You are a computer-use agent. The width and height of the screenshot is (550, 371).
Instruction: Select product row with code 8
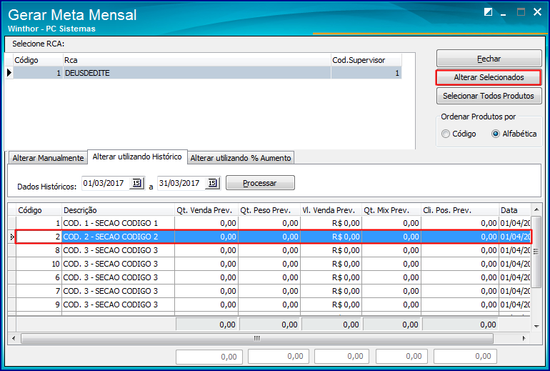point(274,250)
